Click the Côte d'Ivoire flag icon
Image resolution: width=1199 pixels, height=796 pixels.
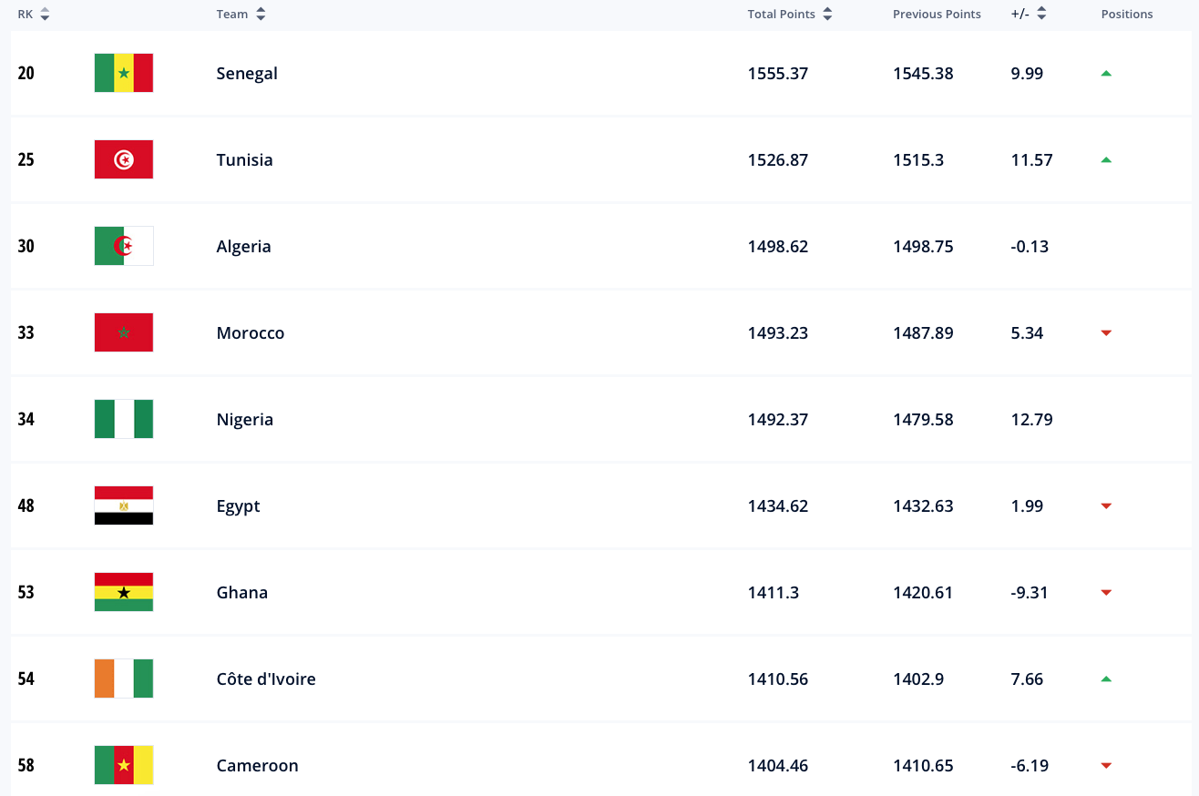click(x=124, y=679)
